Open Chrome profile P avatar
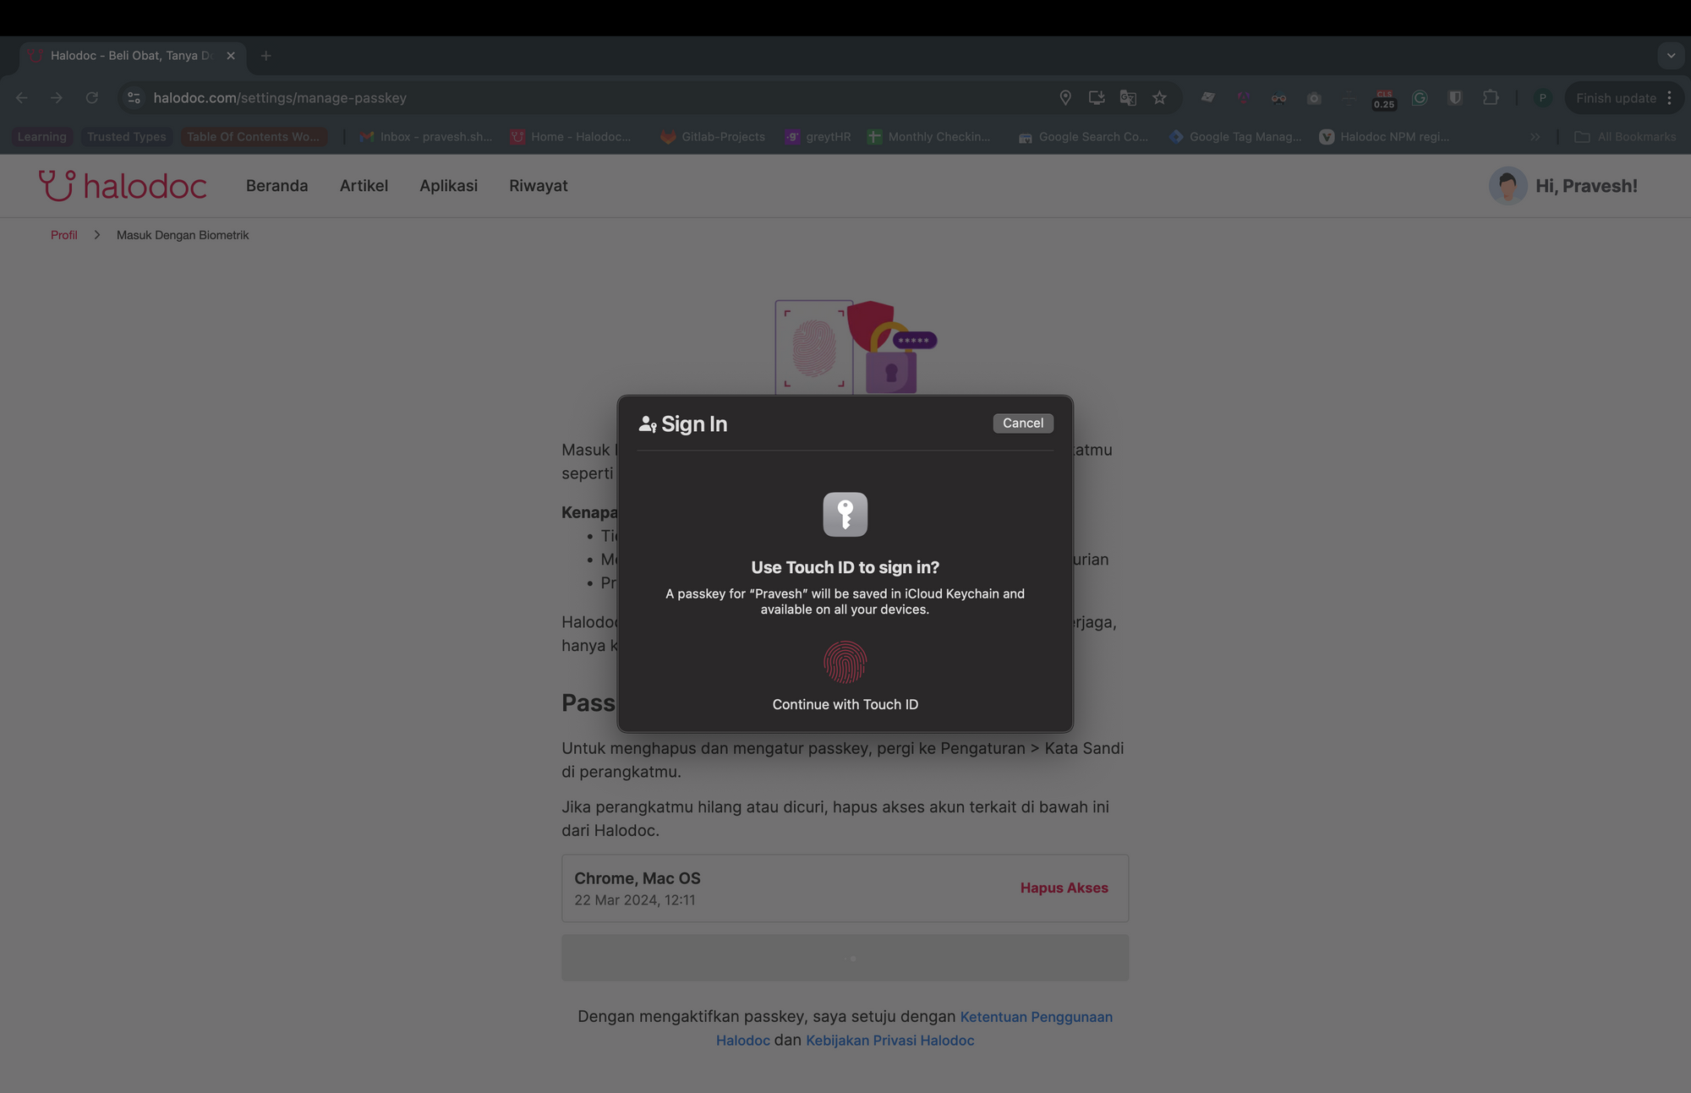Screen dimensions: 1691x1093 click(1542, 98)
